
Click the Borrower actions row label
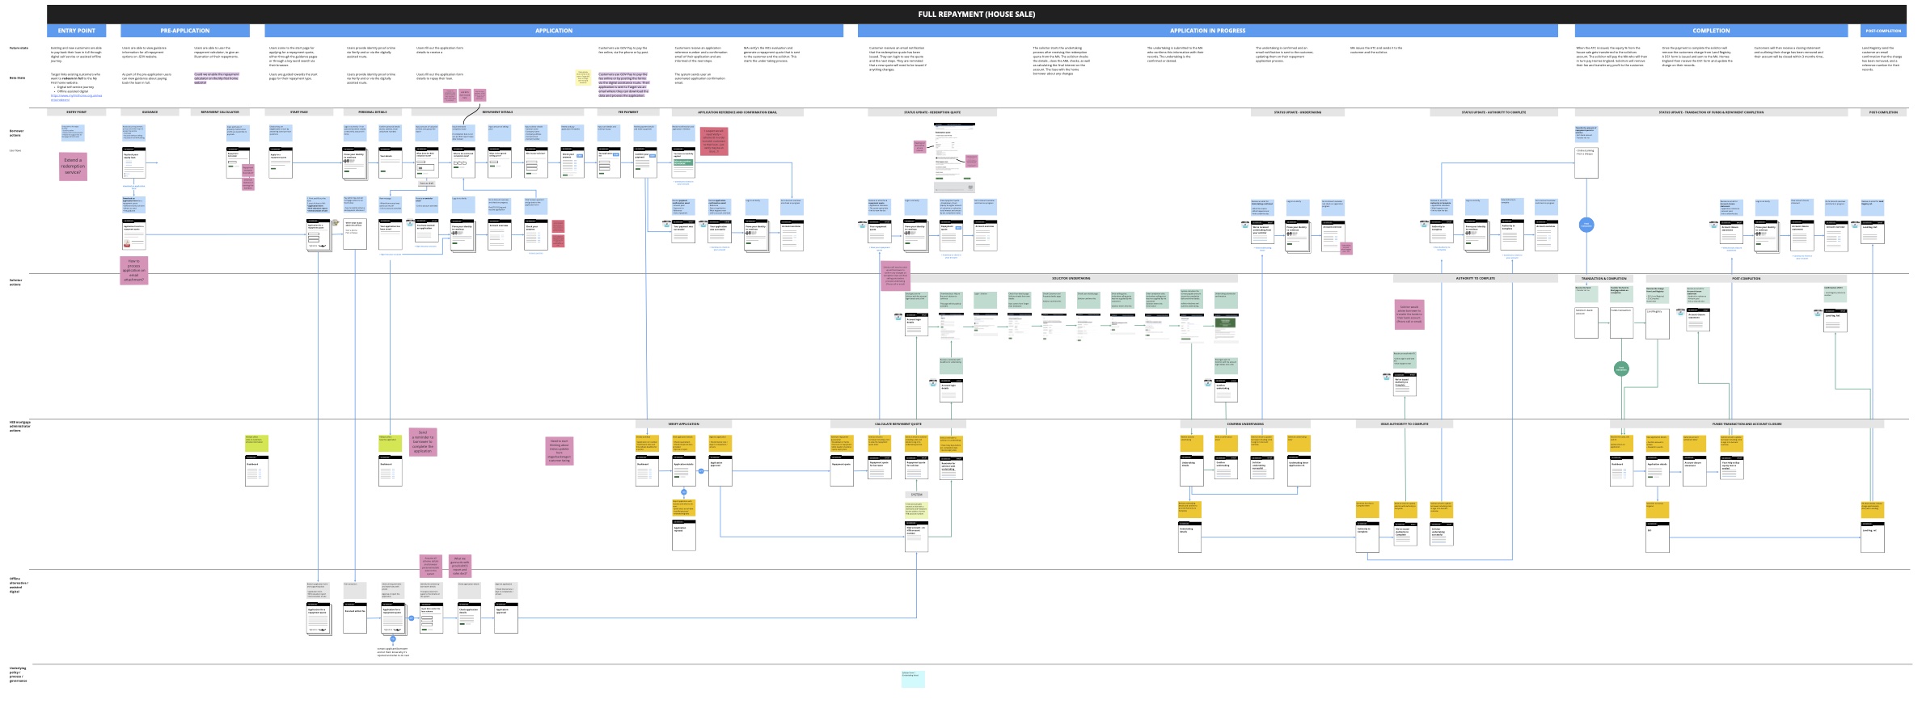[x=16, y=133]
